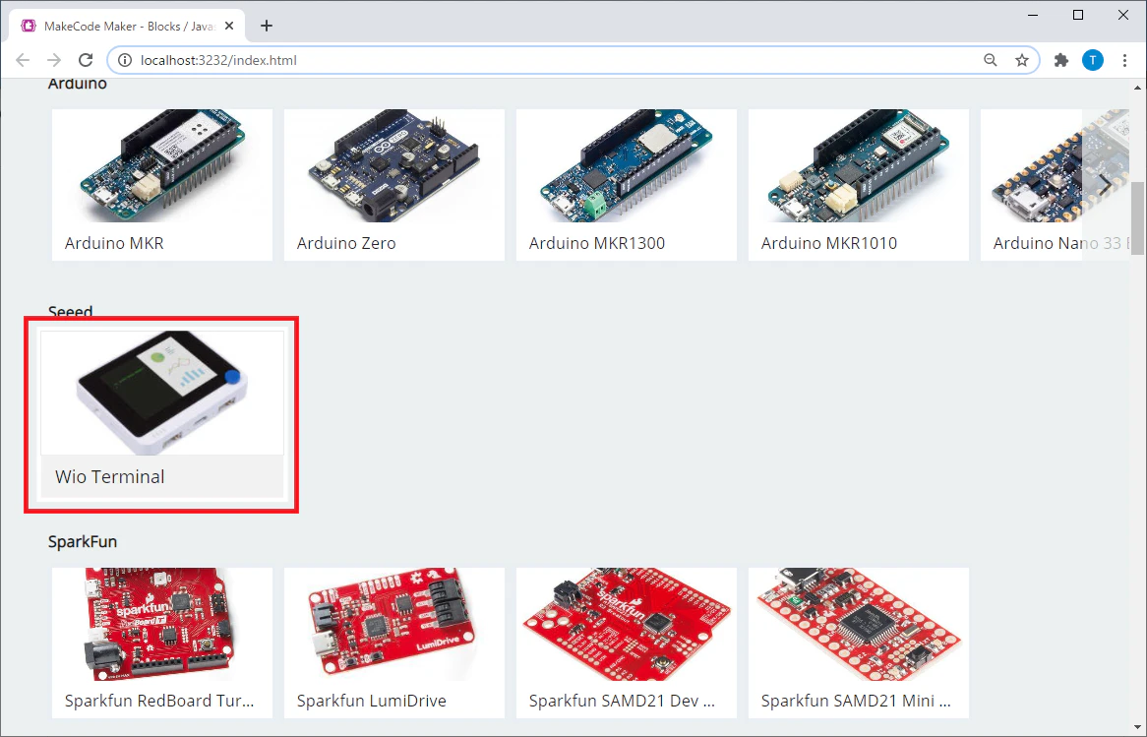The image size is (1147, 737).
Task: Open a new browser tab
Action: tap(267, 27)
